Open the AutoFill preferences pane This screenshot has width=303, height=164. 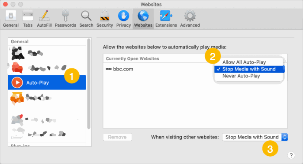[x=44, y=19]
